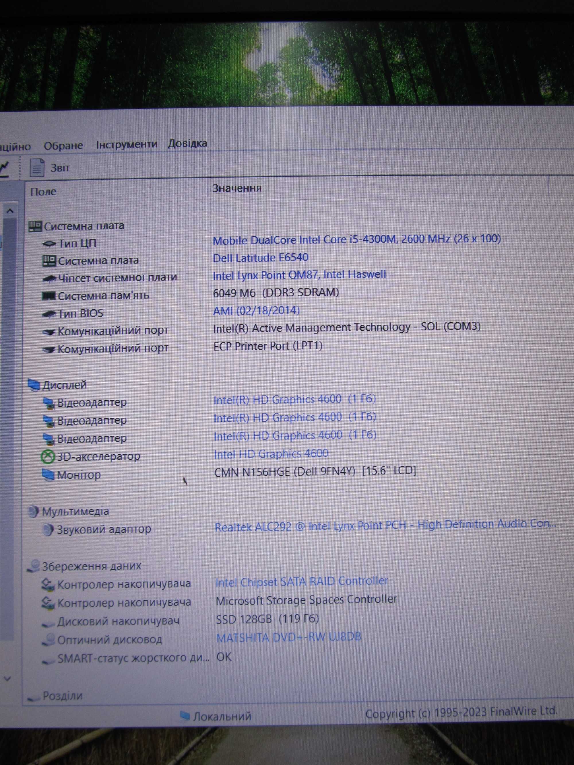This screenshot has height=765, width=574.
Task: Open the Intel Chipset SATA RAID Controller link
Action: tap(302, 582)
